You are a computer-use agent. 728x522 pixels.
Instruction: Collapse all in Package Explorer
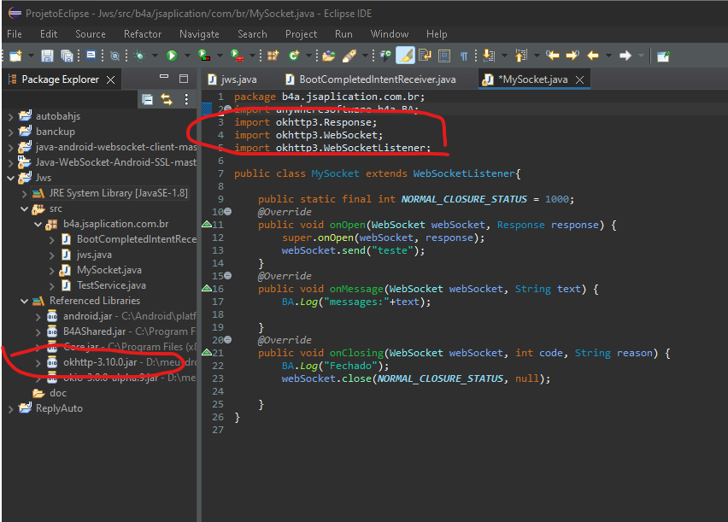[148, 100]
